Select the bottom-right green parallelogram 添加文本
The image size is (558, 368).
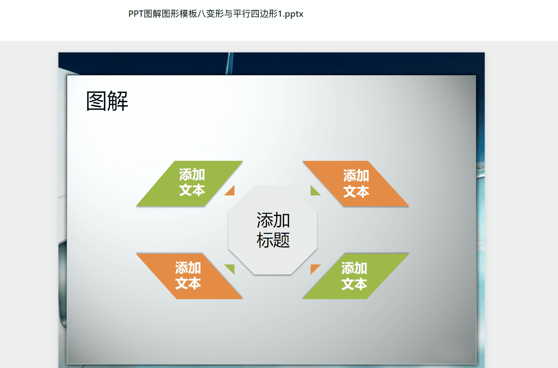tap(356, 276)
